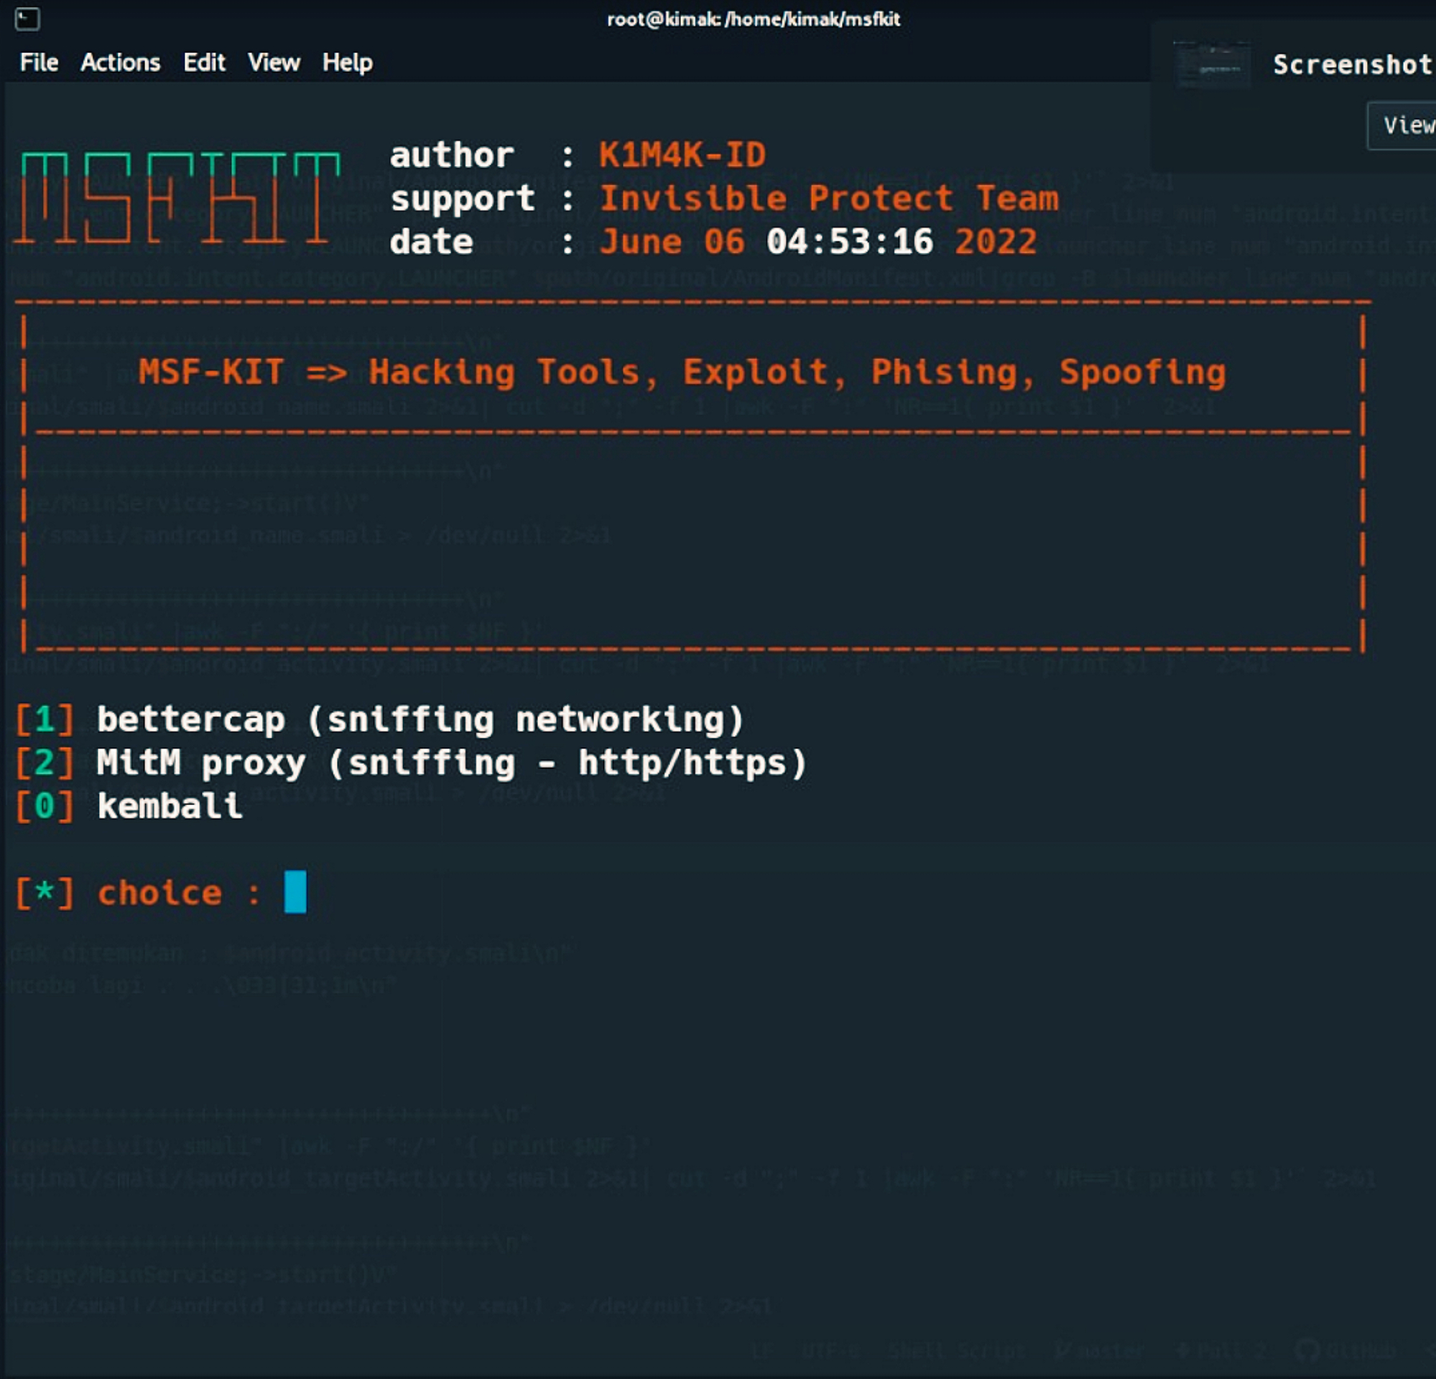Open the View menu
Viewport: 1436px width, 1379px height.
click(272, 62)
